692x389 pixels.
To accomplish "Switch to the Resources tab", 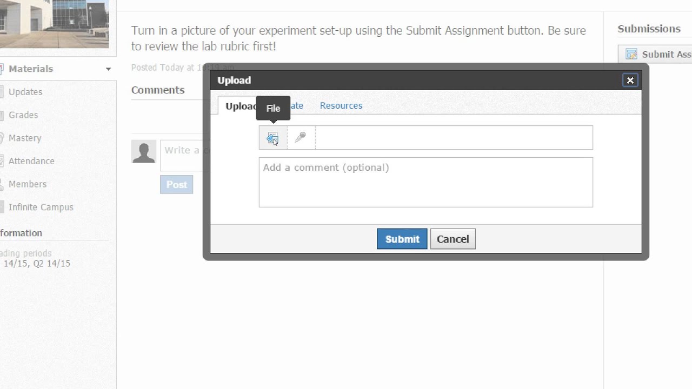I will [341, 106].
